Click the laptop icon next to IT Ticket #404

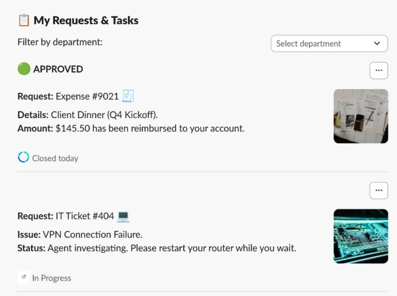(124, 216)
